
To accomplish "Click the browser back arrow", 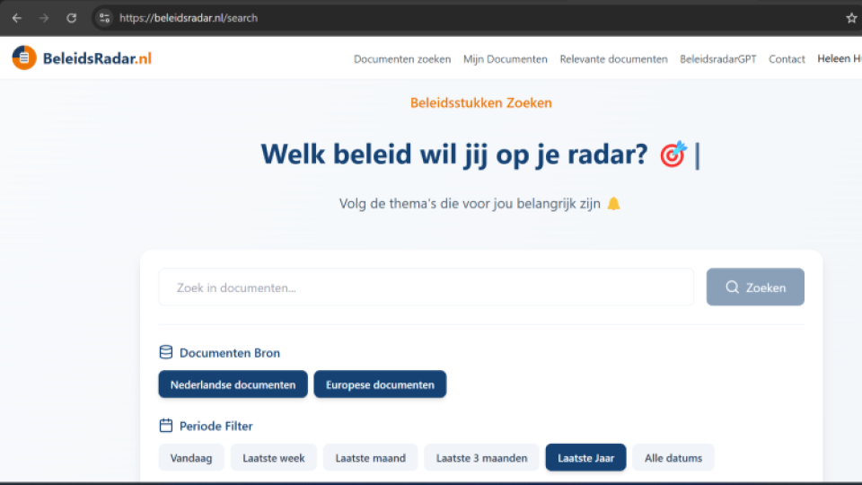I will pos(16,18).
